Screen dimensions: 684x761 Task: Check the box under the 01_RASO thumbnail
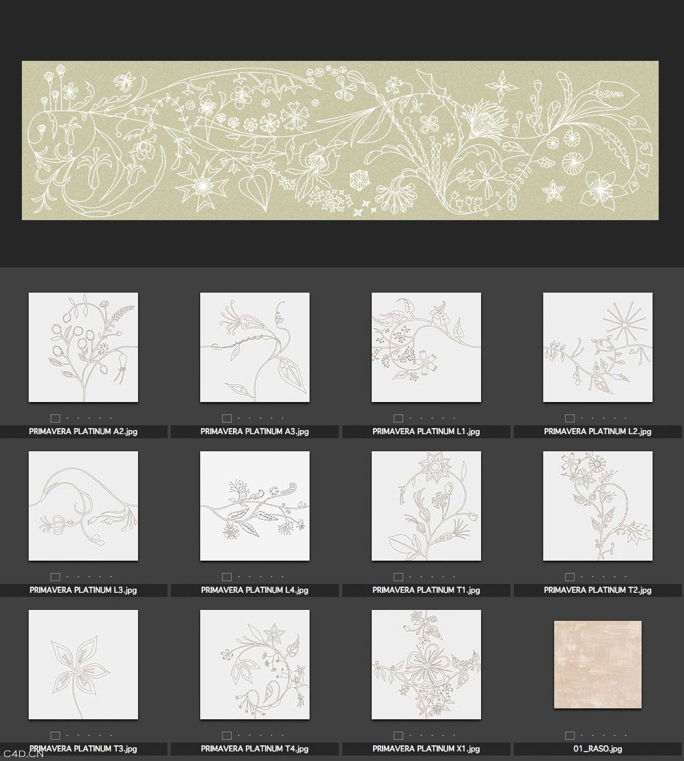570,736
